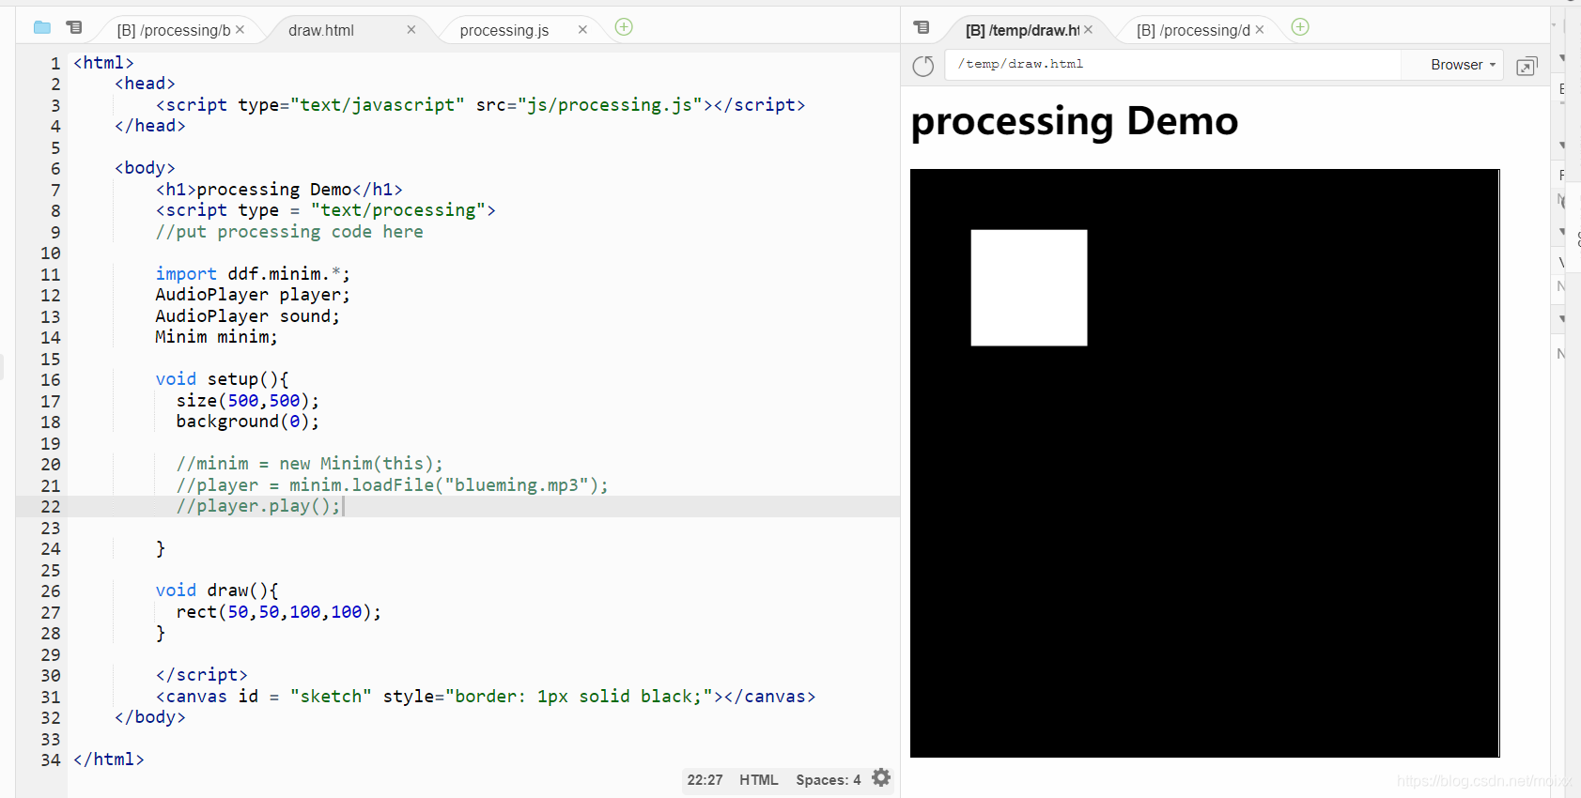
Task: Click the 'void draw(){' line
Action: (x=217, y=591)
